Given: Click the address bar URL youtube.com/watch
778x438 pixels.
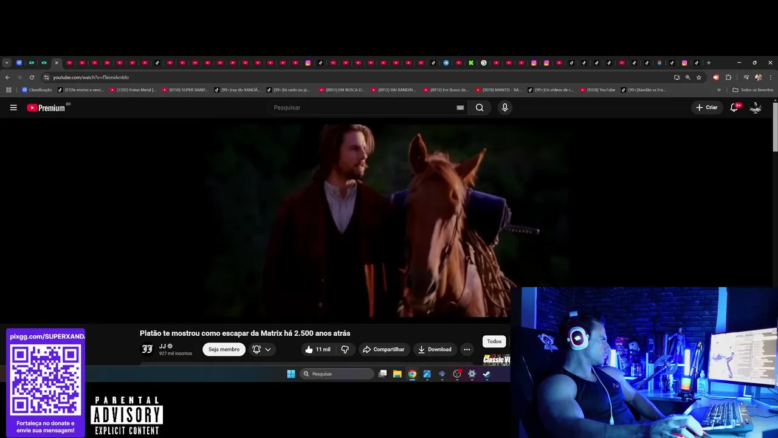Looking at the screenshot, I should (91, 77).
